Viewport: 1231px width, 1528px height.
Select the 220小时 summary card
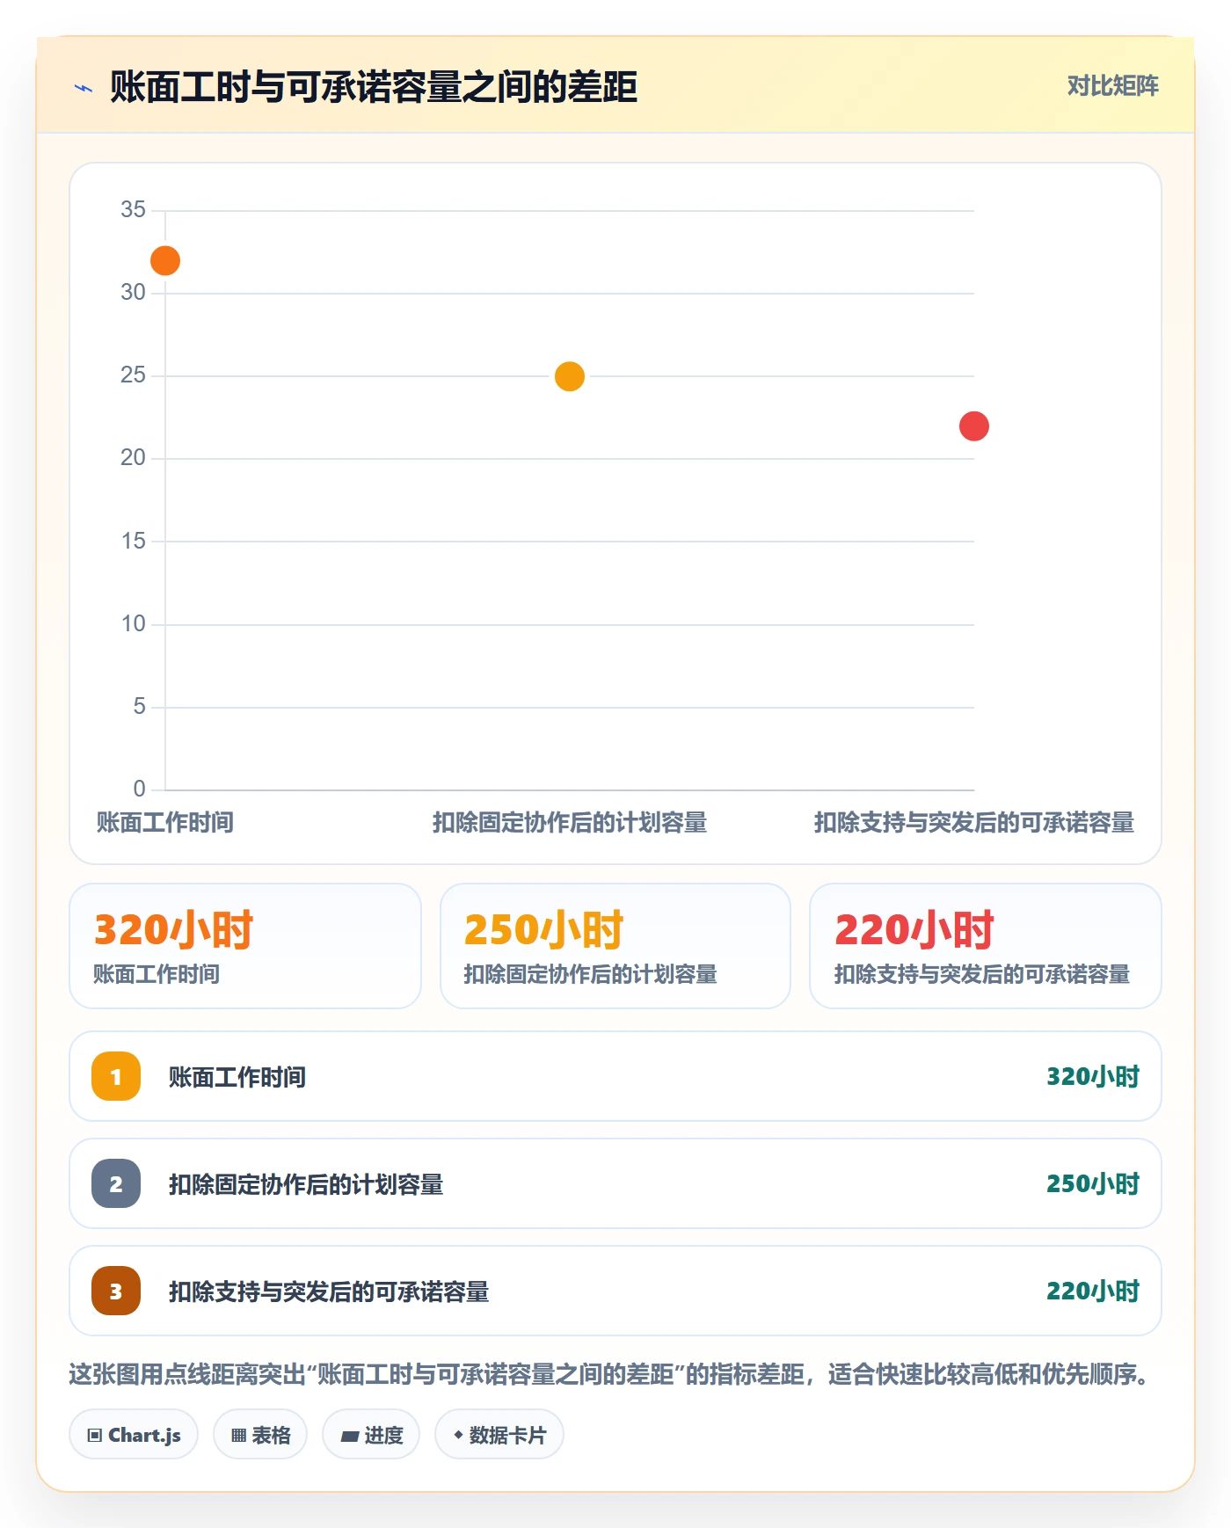click(986, 946)
